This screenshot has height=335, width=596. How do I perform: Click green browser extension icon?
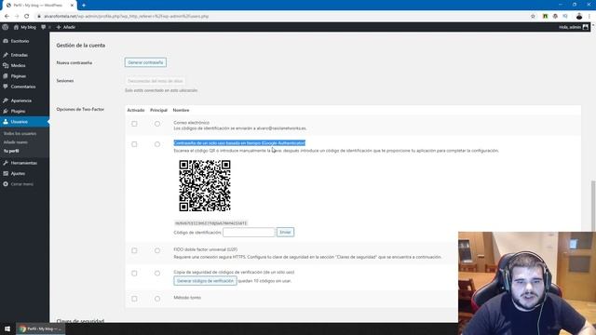(545, 17)
